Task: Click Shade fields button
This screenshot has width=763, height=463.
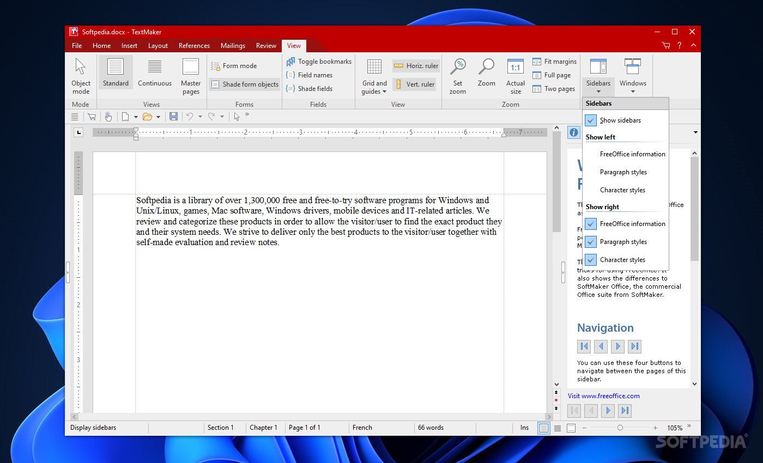Action: (x=309, y=89)
